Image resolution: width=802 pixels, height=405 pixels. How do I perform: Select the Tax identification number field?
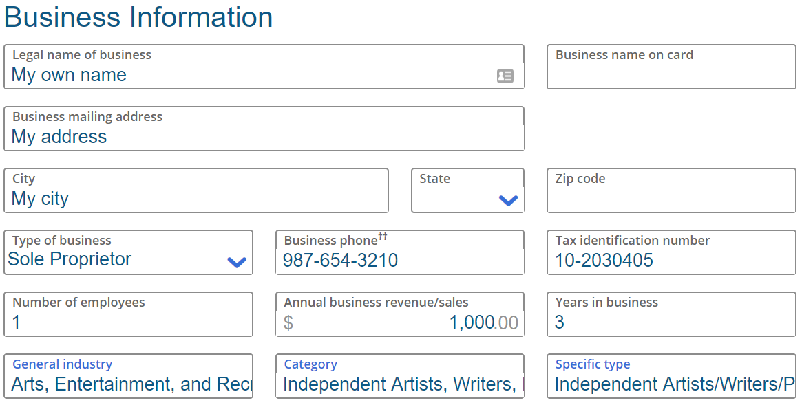(x=671, y=260)
